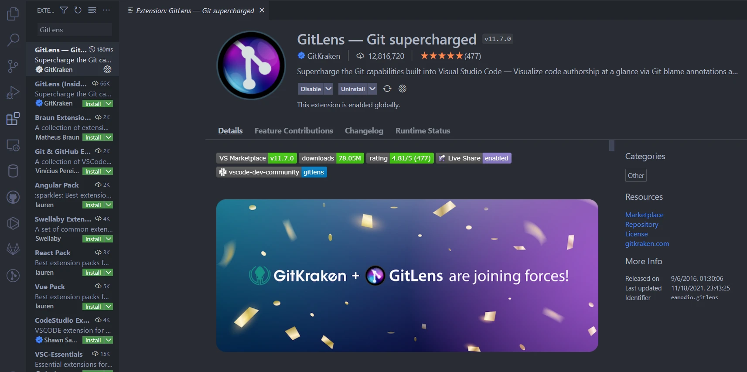
Task: Open the GitHub view in activity bar
Action: click(x=13, y=198)
